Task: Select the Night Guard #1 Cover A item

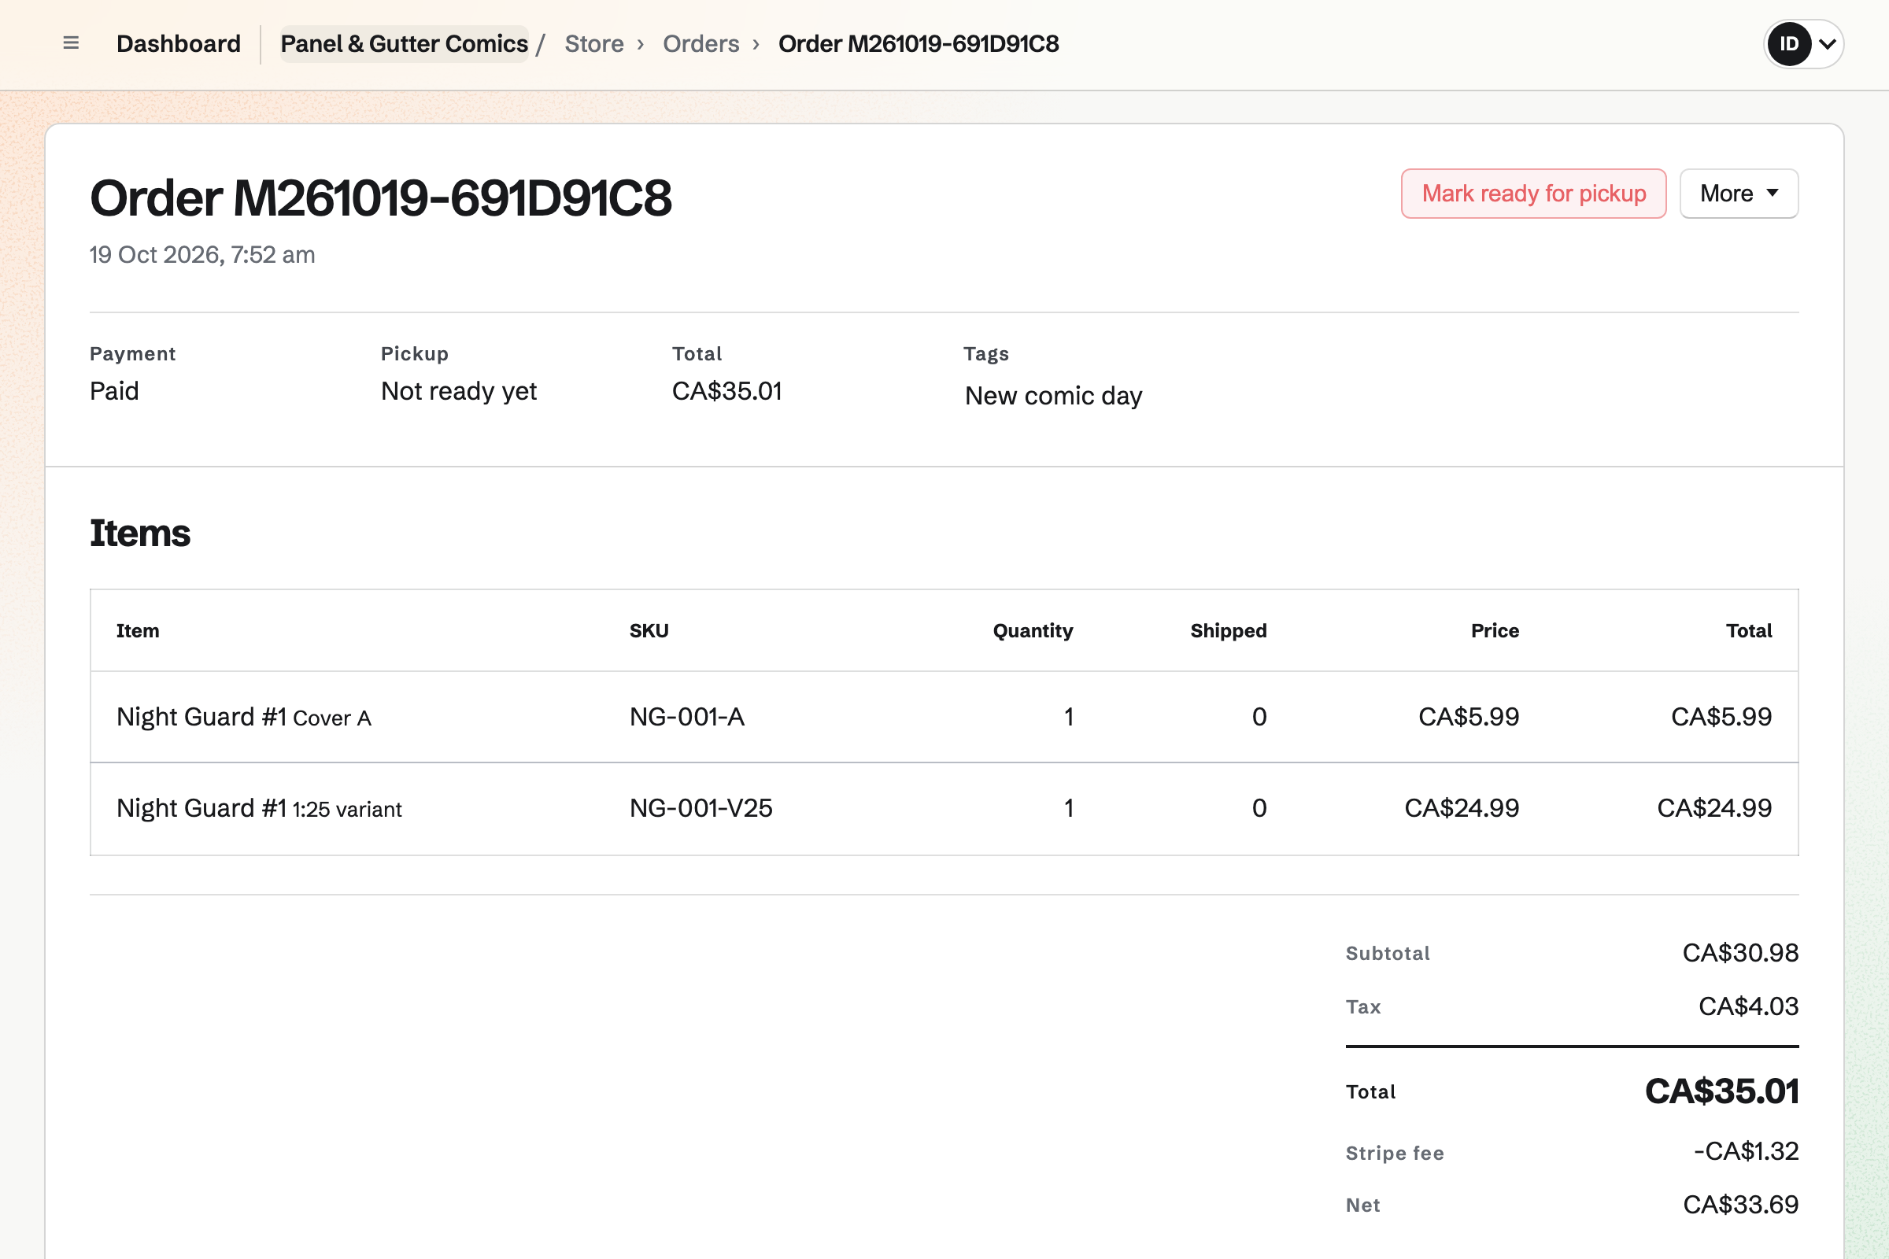Action: coord(243,717)
